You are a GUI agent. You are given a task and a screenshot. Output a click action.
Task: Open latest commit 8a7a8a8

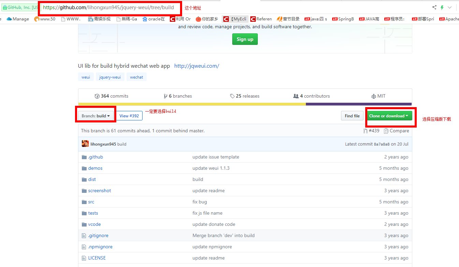382,144
